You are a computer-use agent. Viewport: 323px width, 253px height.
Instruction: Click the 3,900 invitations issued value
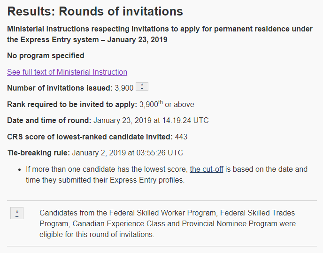(124, 88)
